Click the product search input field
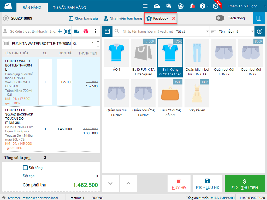This screenshot has height=200, width=267. pyautogui.click(x=148, y=31)
